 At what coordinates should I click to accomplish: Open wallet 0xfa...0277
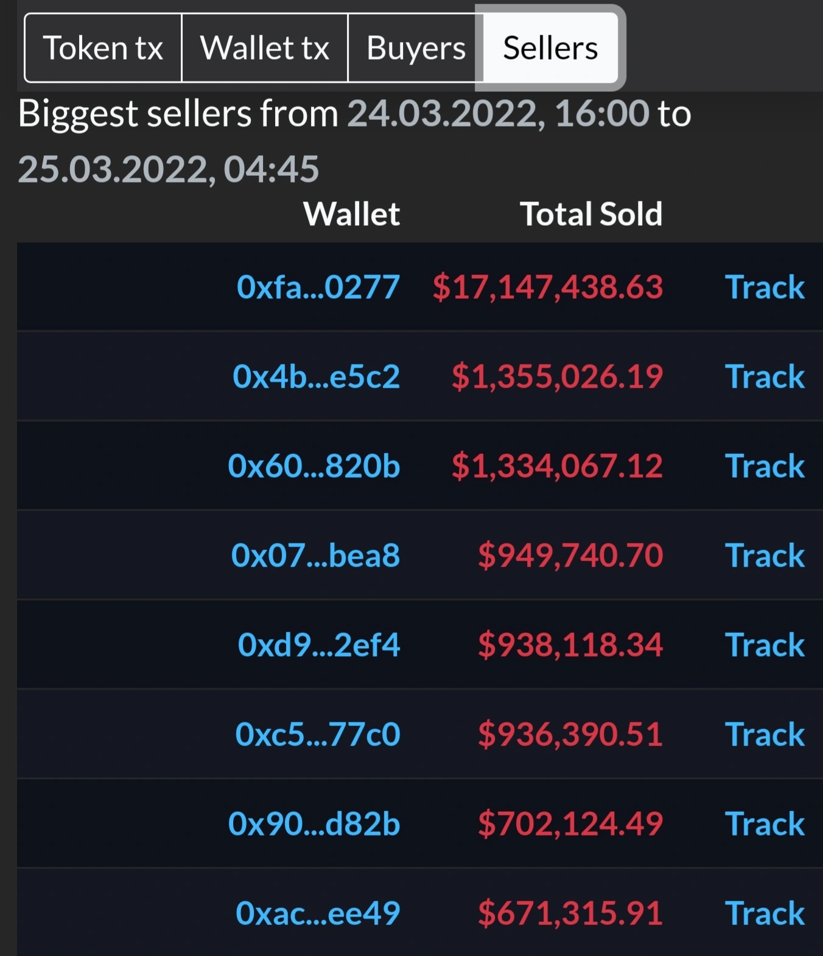(x=318, y=287)
